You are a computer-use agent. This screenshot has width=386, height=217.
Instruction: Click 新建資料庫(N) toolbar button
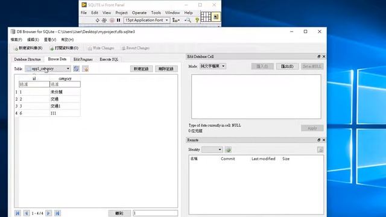(28, 48)
